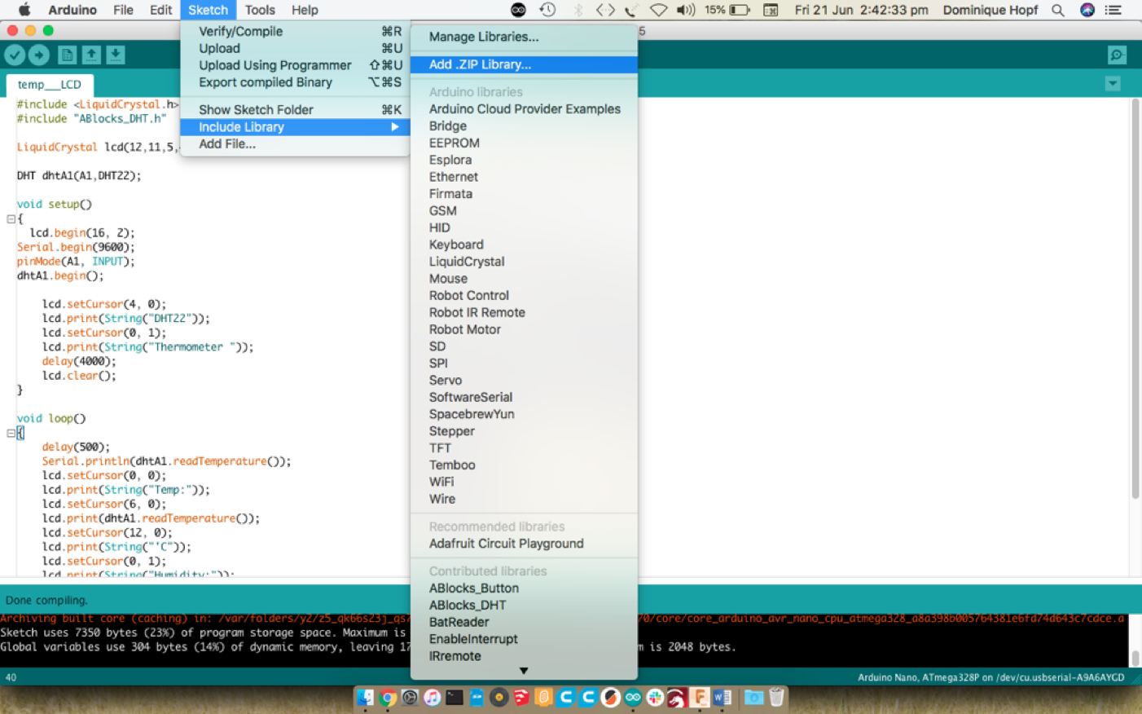Choose Show Sketch Folder
This screenshot has height=714, width=1142.
(x=295, y=109)
